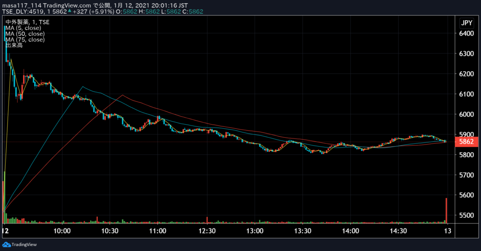Screen dimensions: 481x251
Task: Click the tall closing volume bar
Action: coord(446,211)
